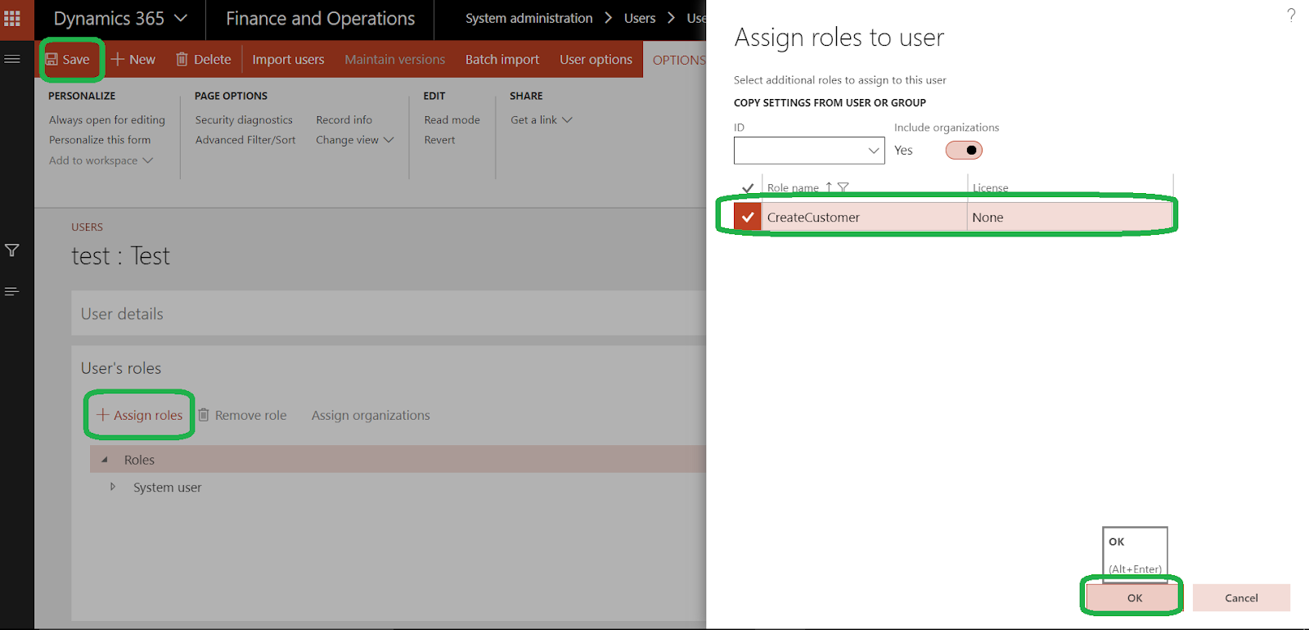
Task: Click the select-all checkmark in grid header
Action: tap(747, 188)
